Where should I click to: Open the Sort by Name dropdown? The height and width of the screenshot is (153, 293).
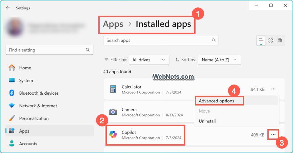click(219, 60)
